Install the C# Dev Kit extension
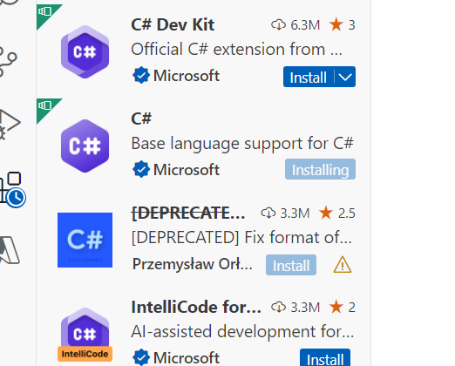The image size is (455, 366). (309, 77)
